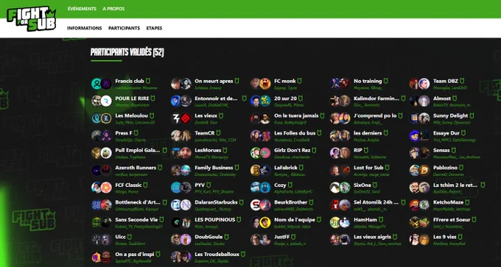Click shield badge next to Family Business
Screen dimensions: 501x267
[237, 168]
